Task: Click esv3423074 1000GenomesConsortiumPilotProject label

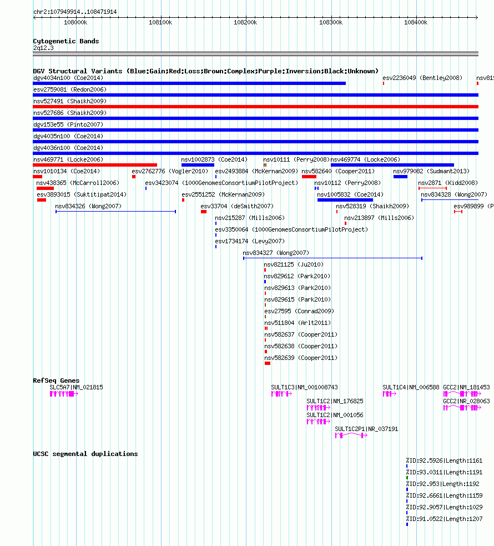Action: [221, 183]
